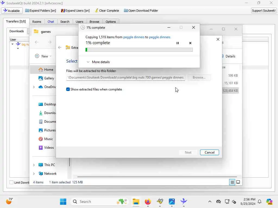Image resolution: width=278 pixels, height=208 pixels.
Task: Open the Windows Start menu
Action: (63, 201)
